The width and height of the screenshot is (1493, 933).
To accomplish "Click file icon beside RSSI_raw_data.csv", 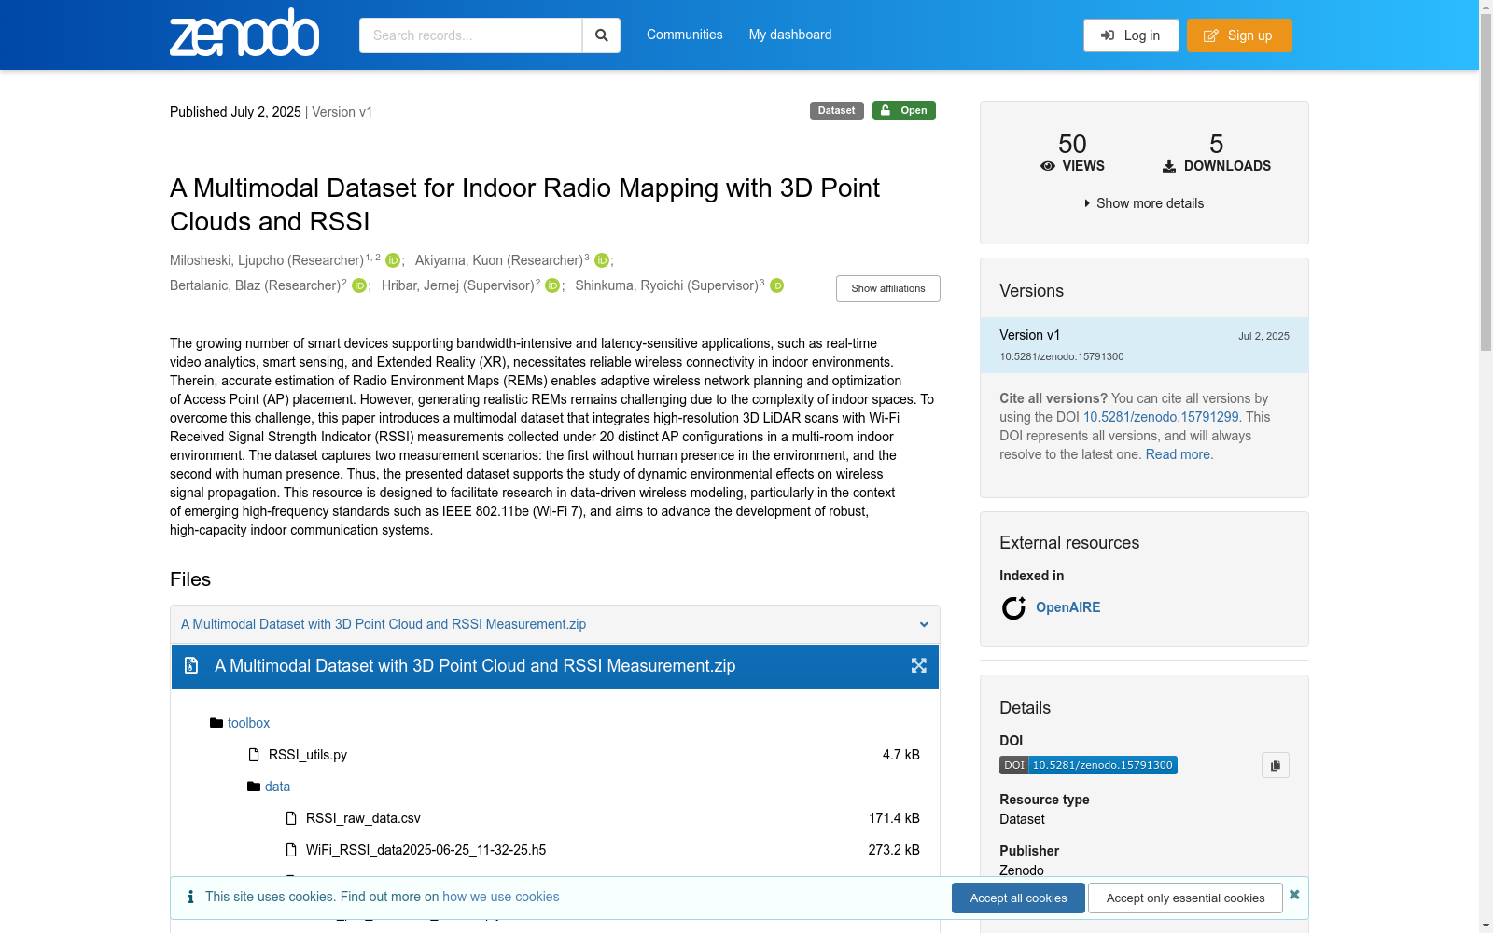I will click(291, 818).
